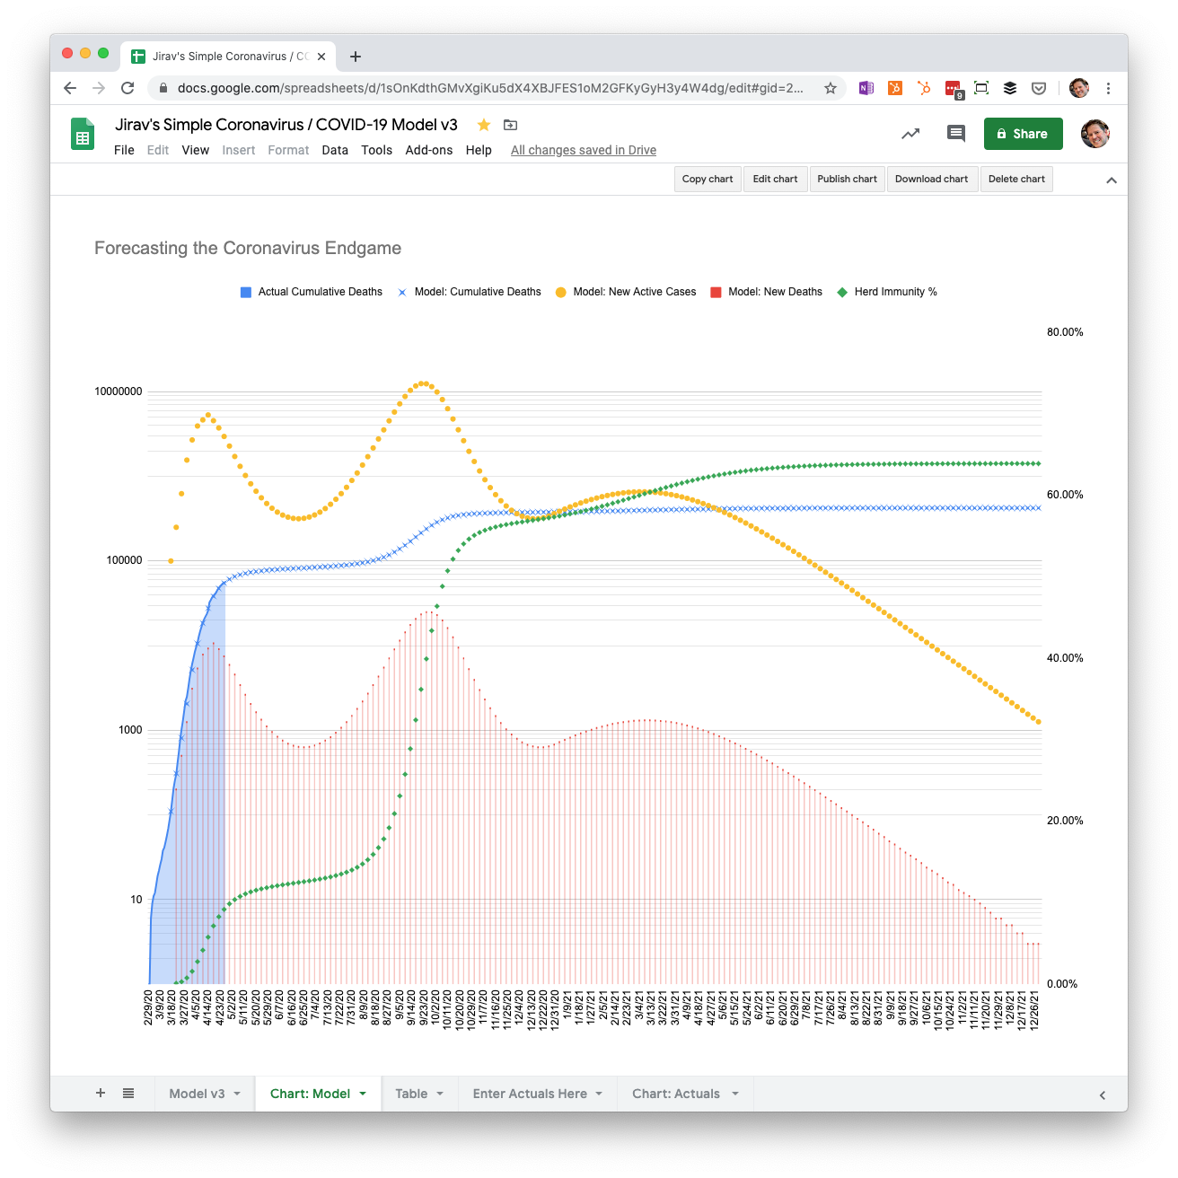The width and height of the screenshot is (1178, 1178).
Task: Bookmark this page with star icon
Action: pyautogui.click(x=831, y=88)
